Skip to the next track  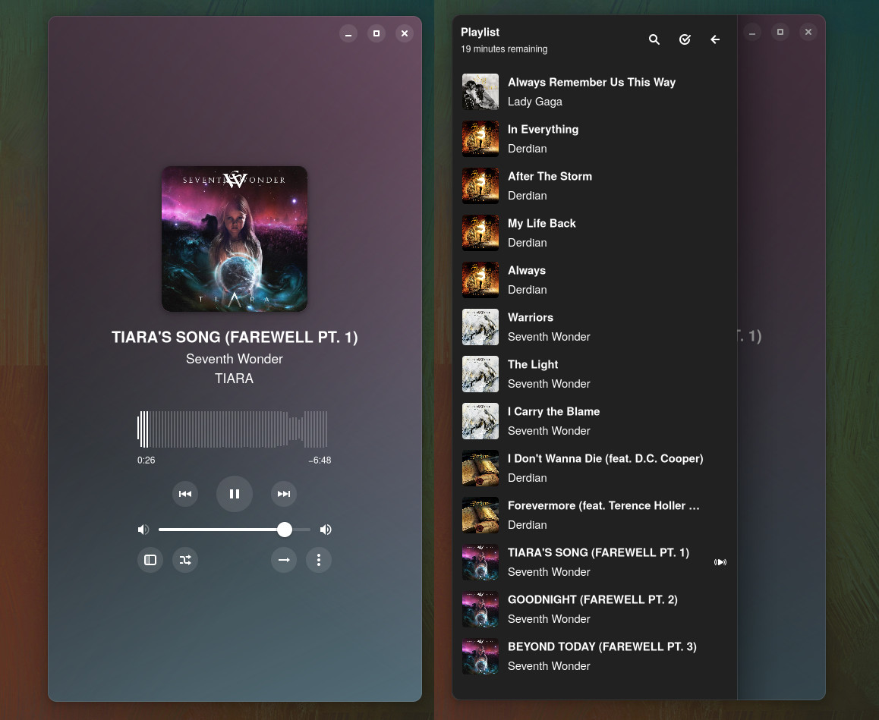(284, 494)
